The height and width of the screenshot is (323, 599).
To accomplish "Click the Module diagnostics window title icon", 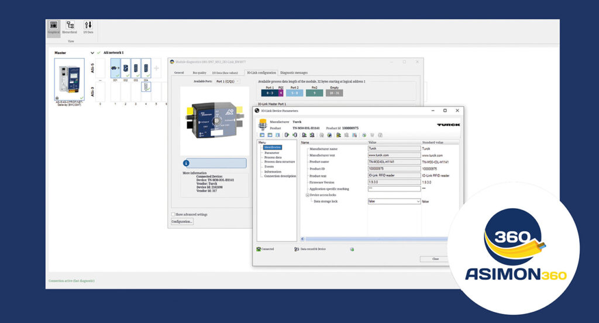I will pos(172,61).
